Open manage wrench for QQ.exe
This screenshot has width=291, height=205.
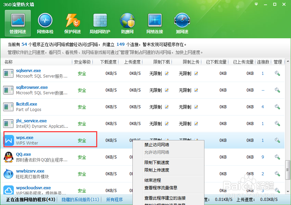click(277, 157)
